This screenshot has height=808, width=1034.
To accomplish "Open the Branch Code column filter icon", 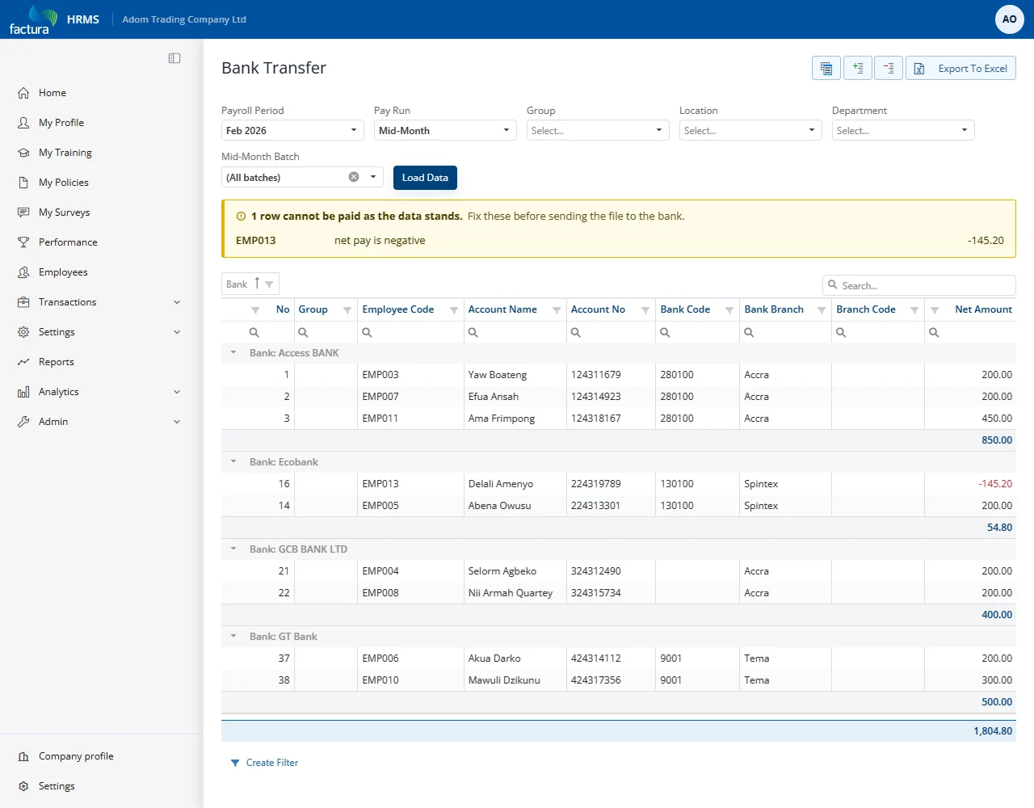I will (914, 310).
